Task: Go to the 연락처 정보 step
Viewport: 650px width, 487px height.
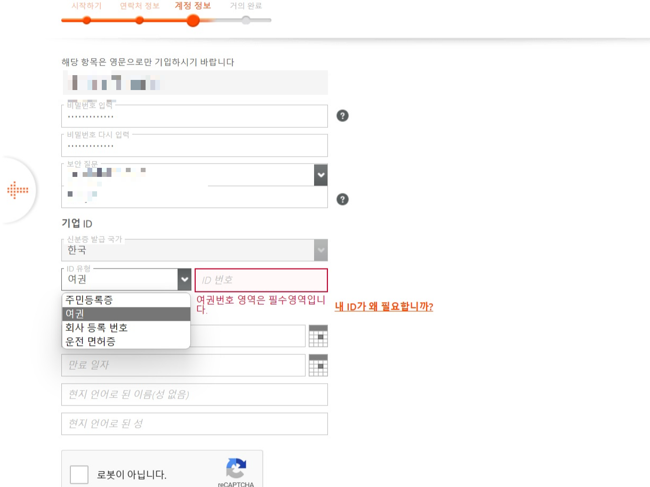Action: tap(140, 6)
